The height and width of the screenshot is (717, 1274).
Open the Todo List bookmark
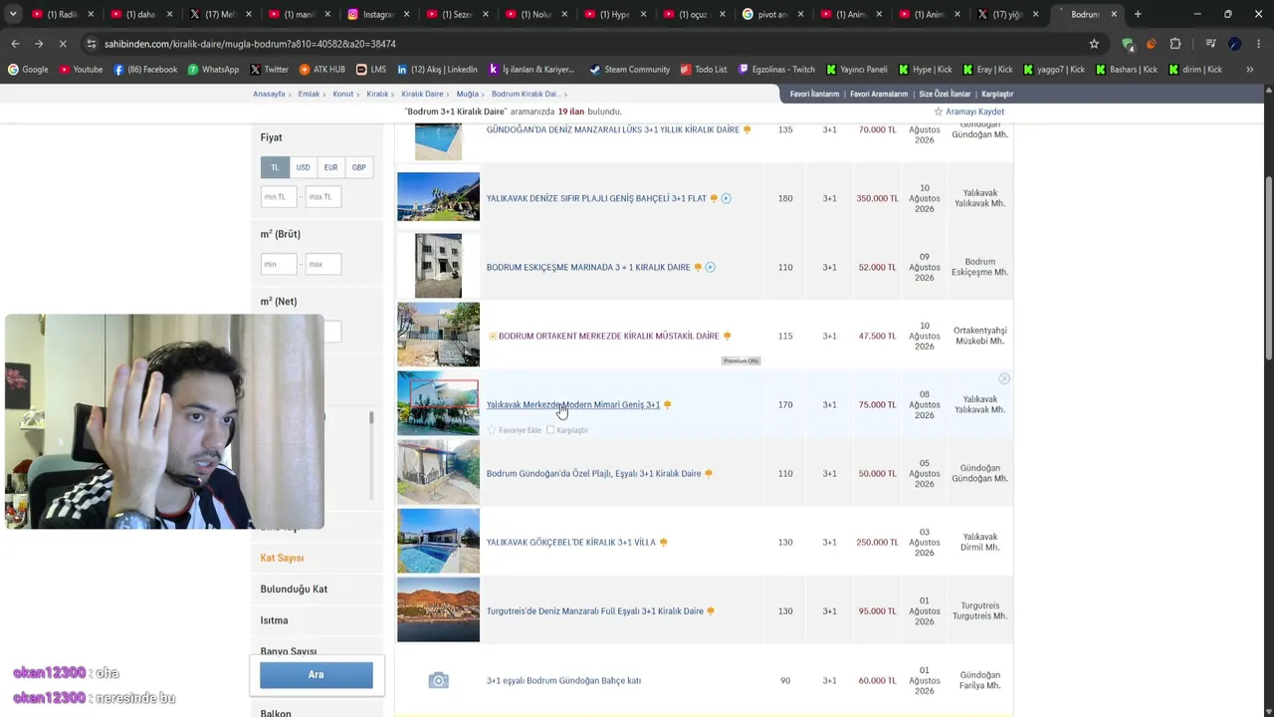click(704, 70)
